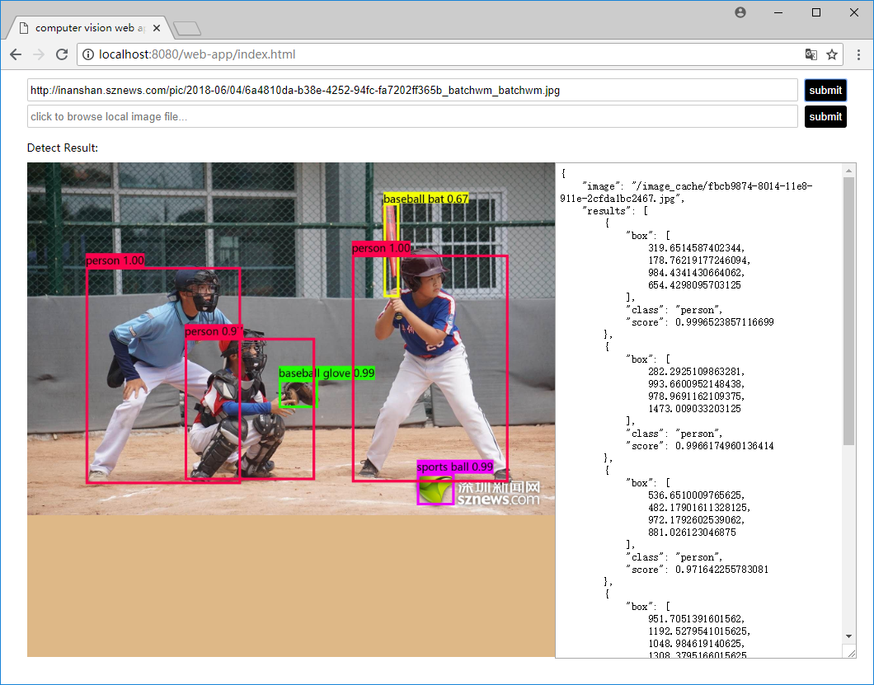874x685 pixels.
Task: Click the baseball glove 0.99 label
Action: pos(327,373)
